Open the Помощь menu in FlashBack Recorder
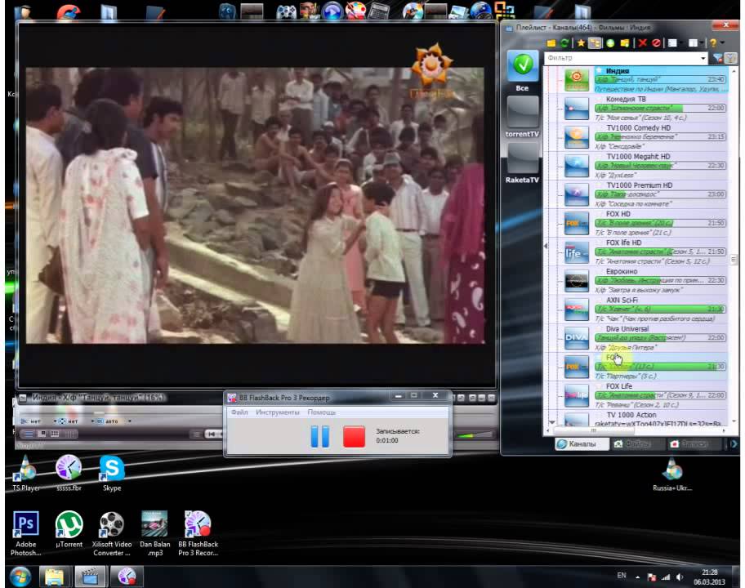This screenshot has height=588, width=745. point(322,412)
